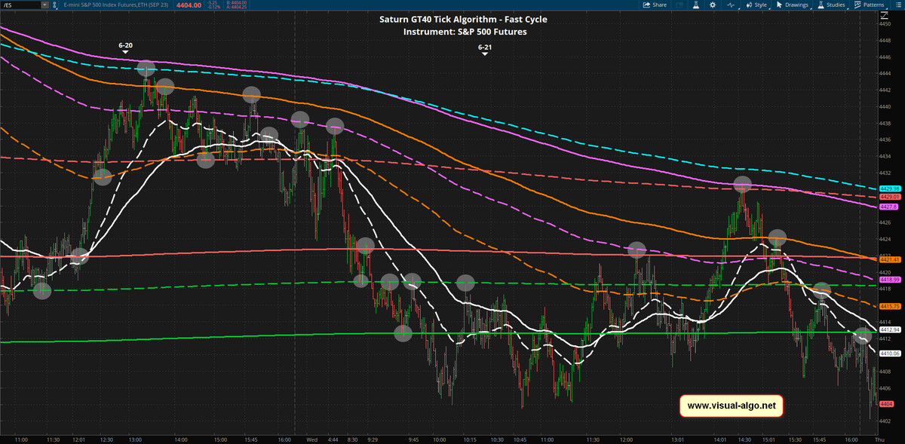Screen dimensions: 905x444
Task: Click the 9:29 time axis label
Action: pyautogui.click(x=373, y=438)
